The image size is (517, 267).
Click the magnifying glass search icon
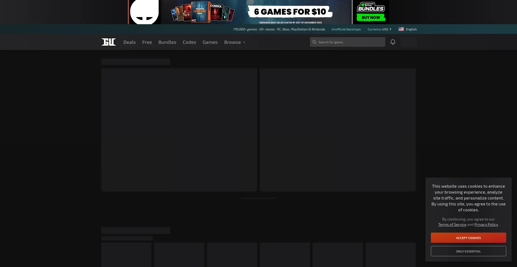tap(314, 42)
